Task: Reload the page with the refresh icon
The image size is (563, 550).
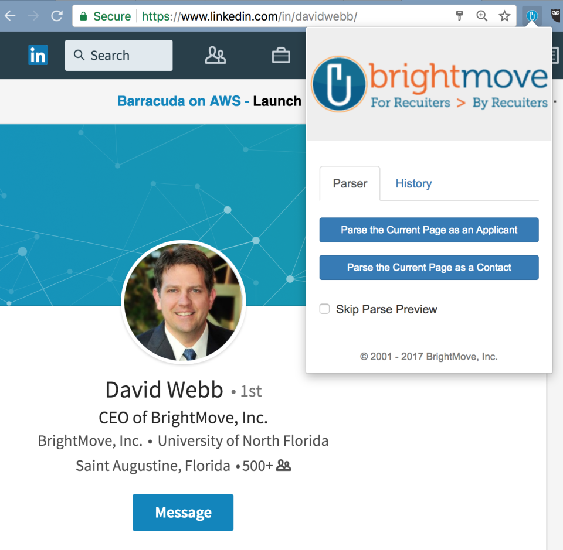Action: point(57,16)
